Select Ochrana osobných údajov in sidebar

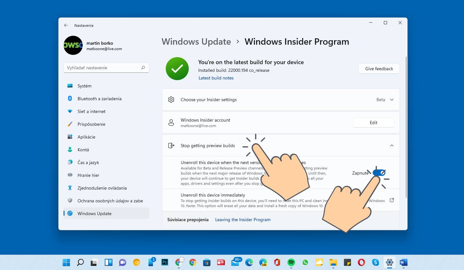[x=106, y=200]
